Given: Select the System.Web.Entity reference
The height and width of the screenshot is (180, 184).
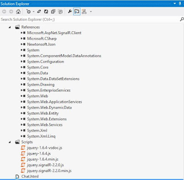Looking at the screenshot, I should 43,113.
